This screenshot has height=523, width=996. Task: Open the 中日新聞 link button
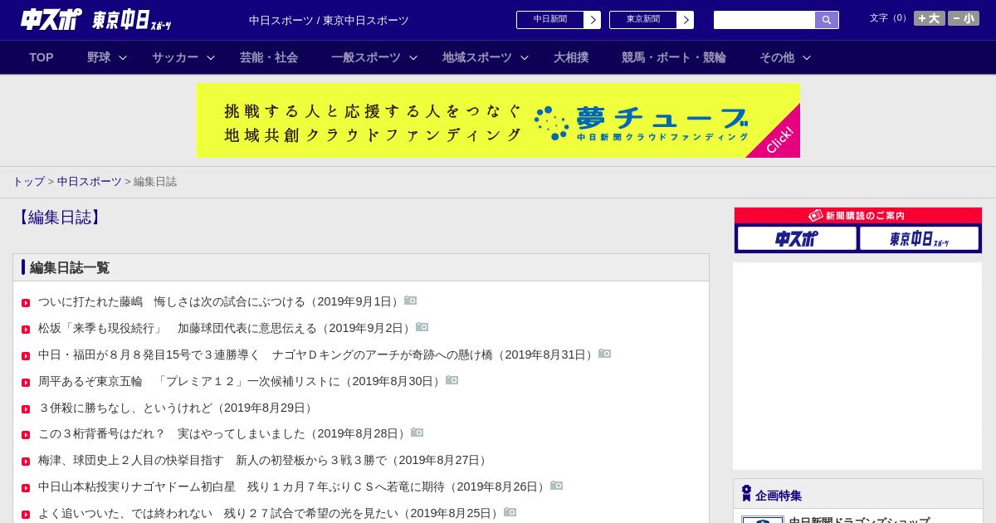[x=558, y=20]
